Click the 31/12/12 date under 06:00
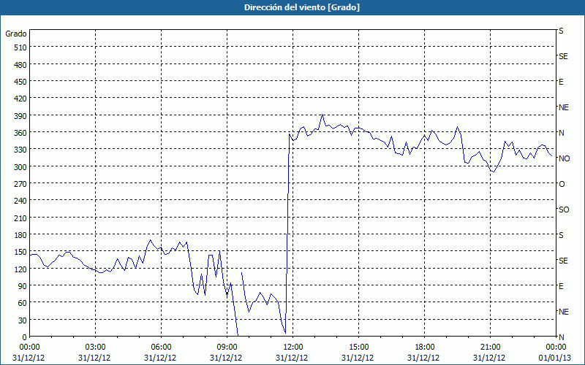585x365 pixels. (x=160, y=358)
